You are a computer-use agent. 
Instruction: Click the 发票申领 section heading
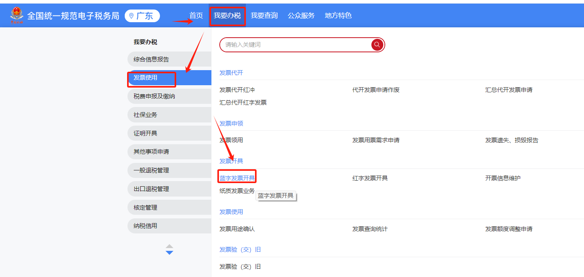click(x=231, y=124)
